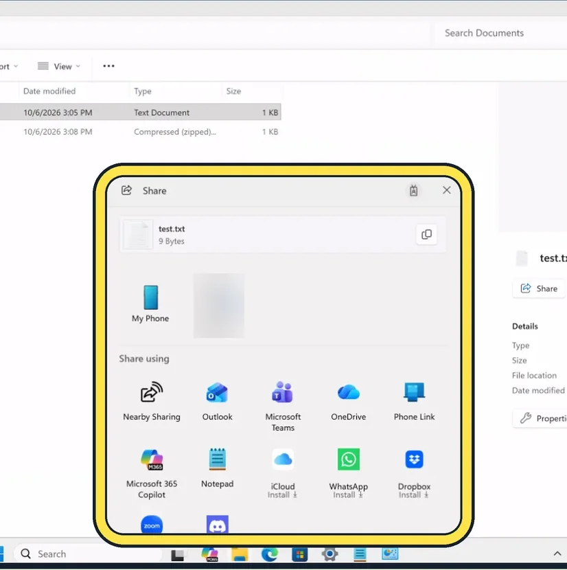Open Notepad from the taskbar
Screen dimensions: 567x570
(360, 554)
